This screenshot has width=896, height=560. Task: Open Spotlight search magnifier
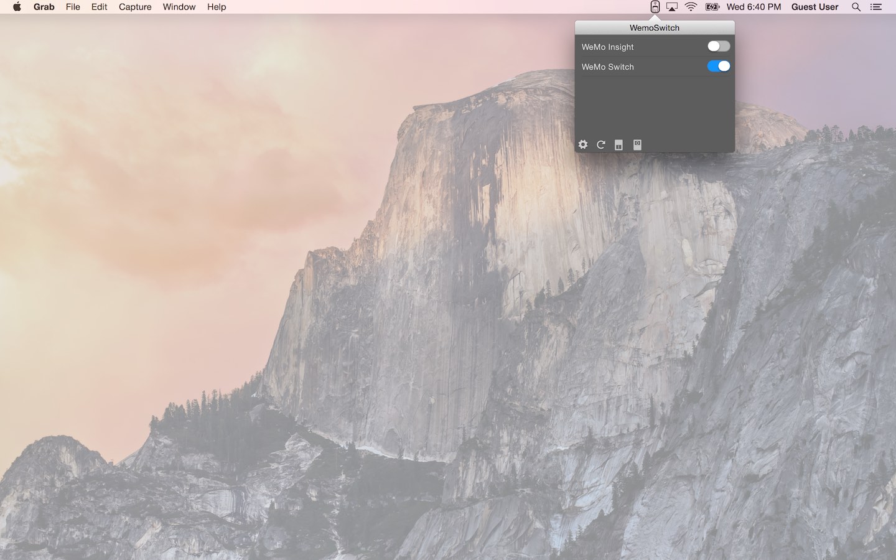856,7
